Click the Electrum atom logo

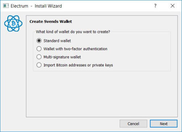[13, 23]
